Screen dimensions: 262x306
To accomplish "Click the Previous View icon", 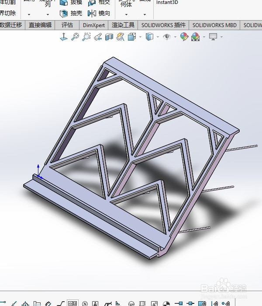I will pyautogui.click(x=98, y=37).
